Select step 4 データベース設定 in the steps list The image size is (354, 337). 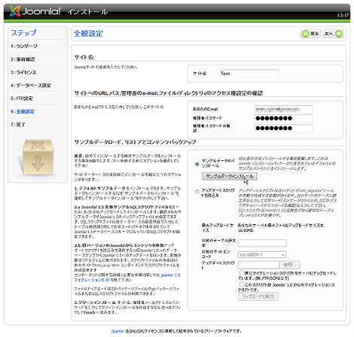[31, 85]
